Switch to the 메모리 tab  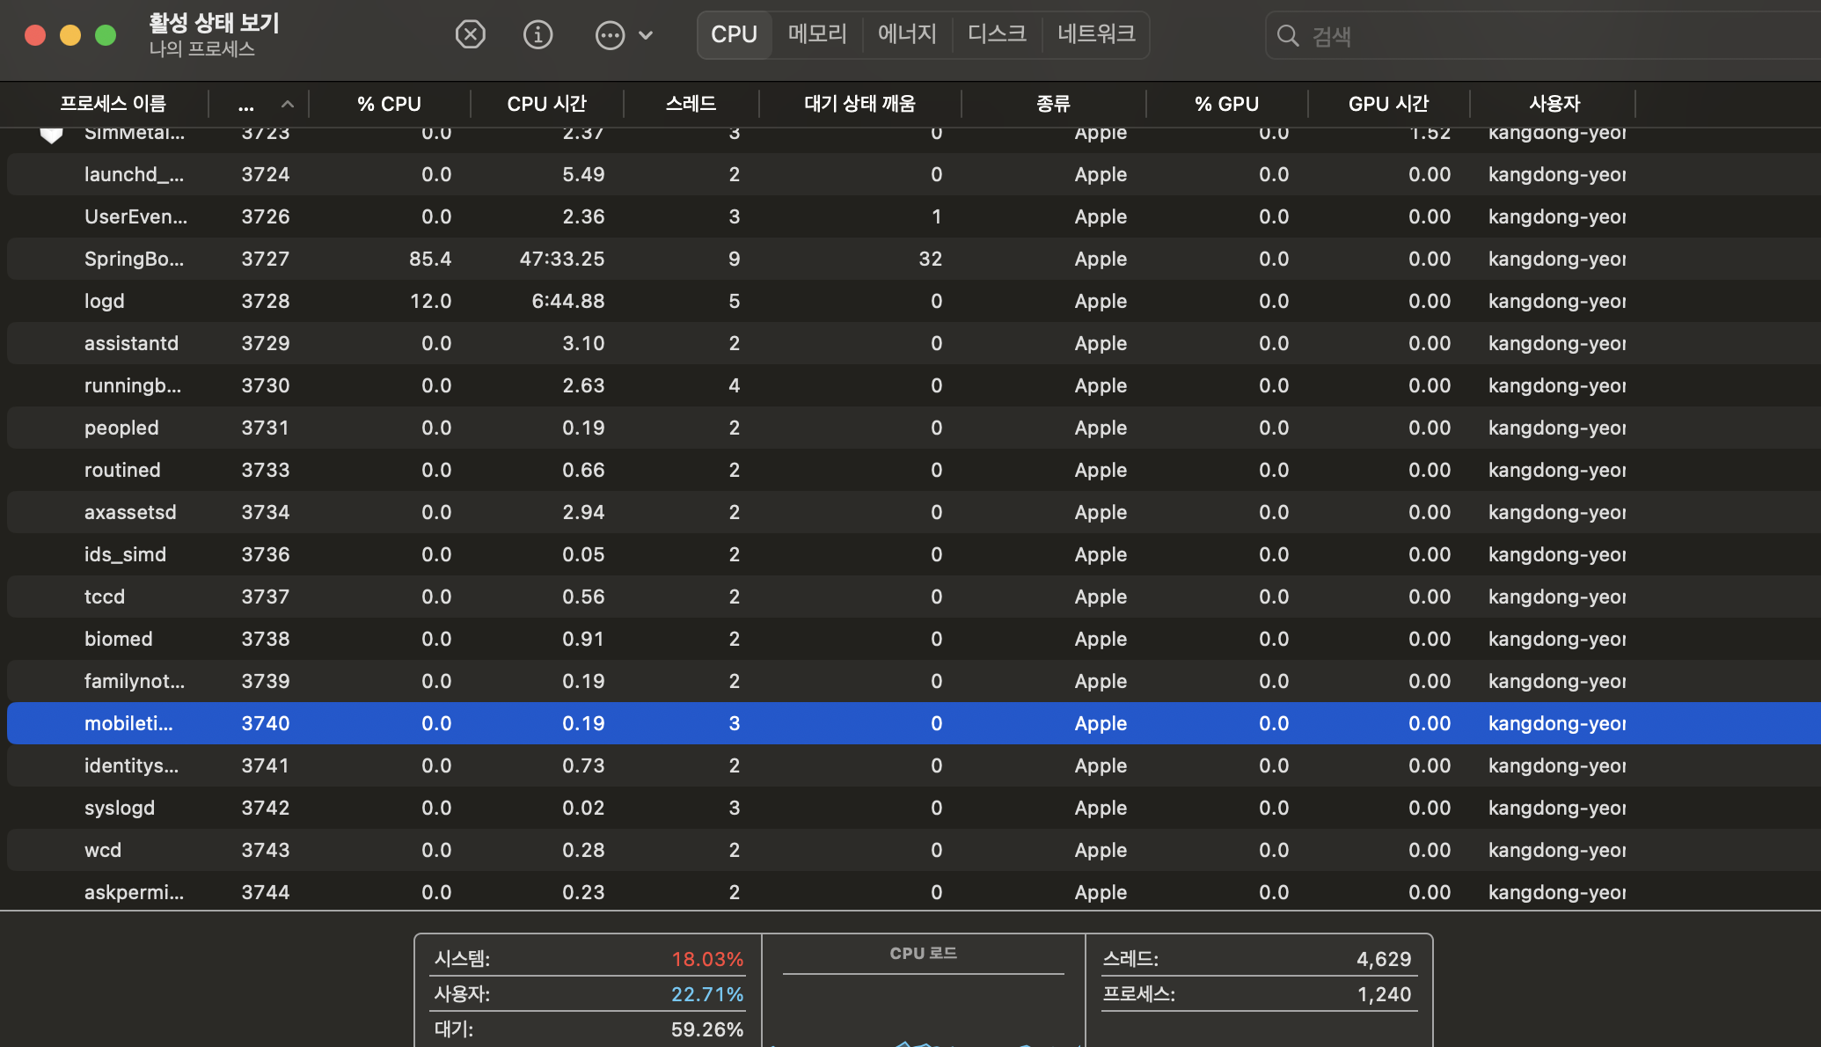click(x=817, y=34)
